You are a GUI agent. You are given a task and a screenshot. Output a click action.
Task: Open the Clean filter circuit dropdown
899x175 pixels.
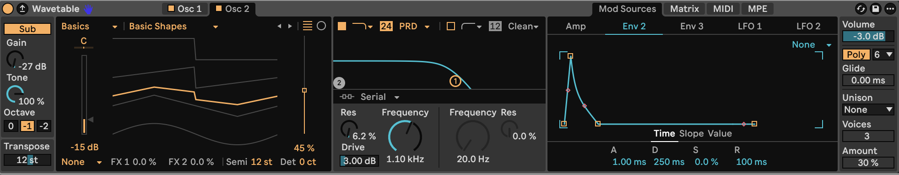coord(523,27)
